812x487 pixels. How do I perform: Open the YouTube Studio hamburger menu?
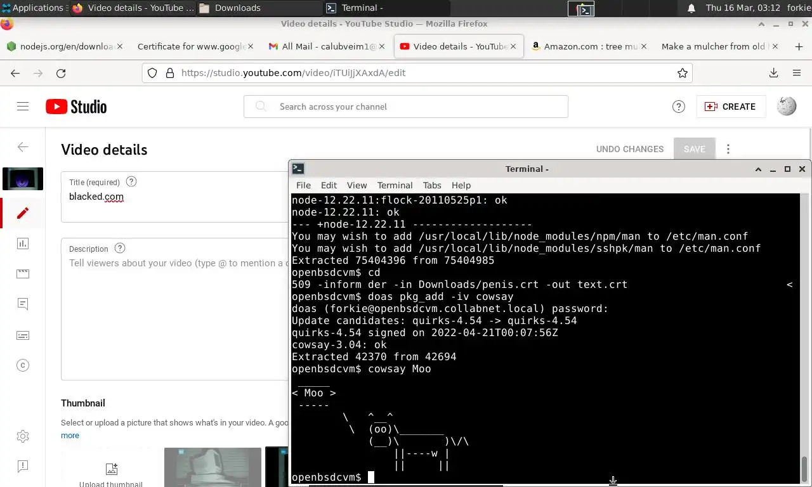pos(23,107)
